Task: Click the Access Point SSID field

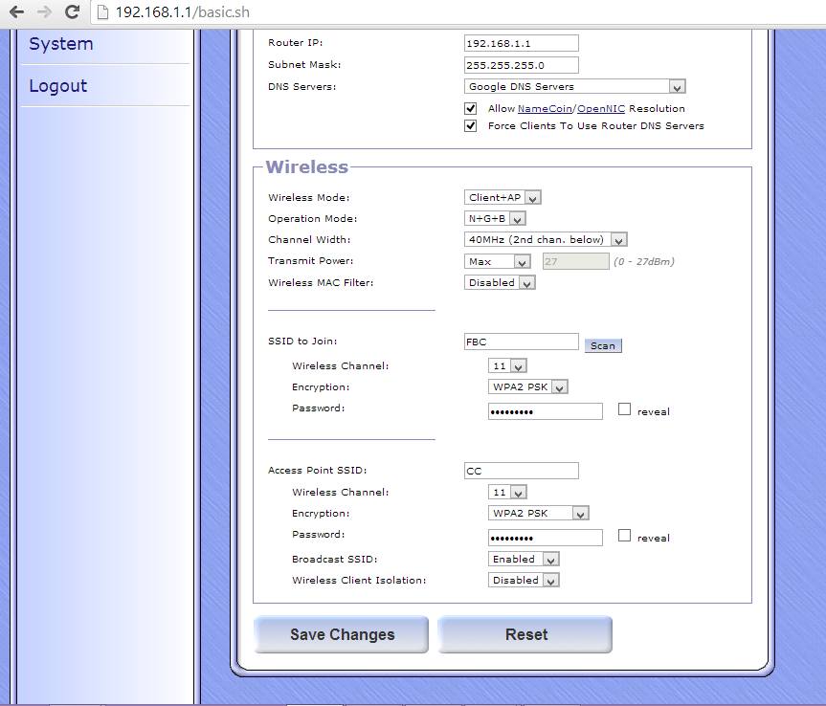Action: click(522, 471)
